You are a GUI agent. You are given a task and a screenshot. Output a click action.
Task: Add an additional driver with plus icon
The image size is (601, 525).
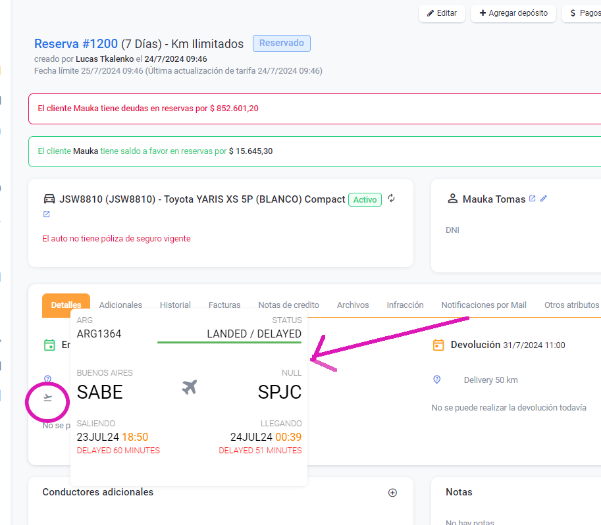[392, 493]
